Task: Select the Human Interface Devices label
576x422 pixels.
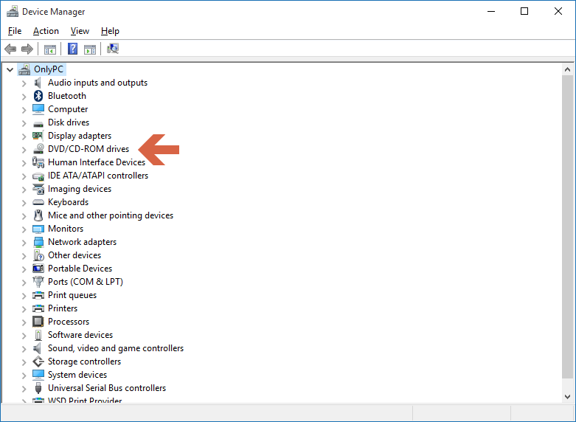Action: pos(97,162)
